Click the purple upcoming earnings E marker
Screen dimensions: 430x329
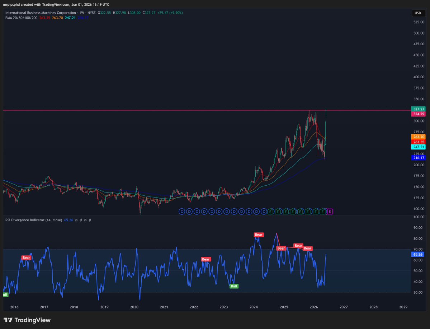pyautogui.click(x=330, y=212)
